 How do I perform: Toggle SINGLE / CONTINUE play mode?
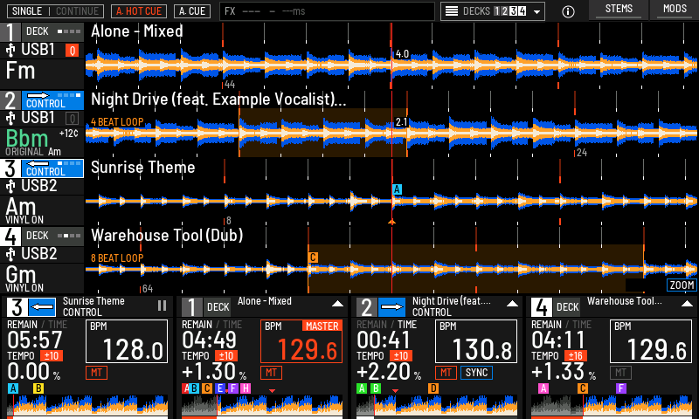tap(56, 11)
